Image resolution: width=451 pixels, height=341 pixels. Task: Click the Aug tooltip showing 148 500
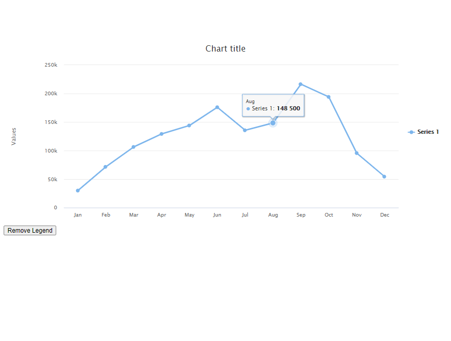(273, 105)
